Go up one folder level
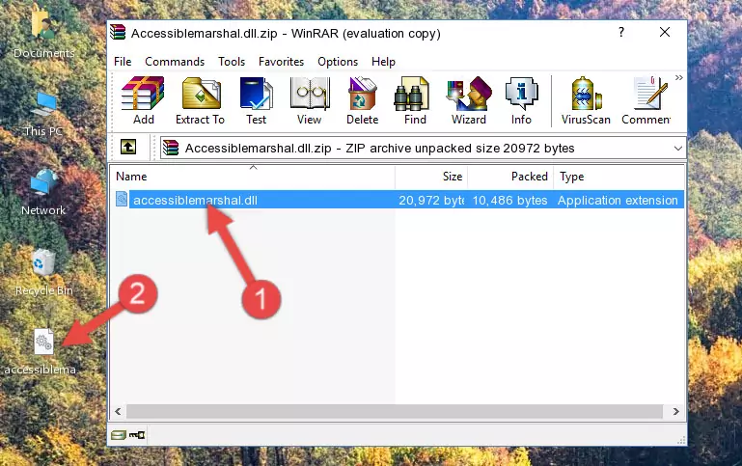This screenshot has width=742, height=466. click(128, 148)
